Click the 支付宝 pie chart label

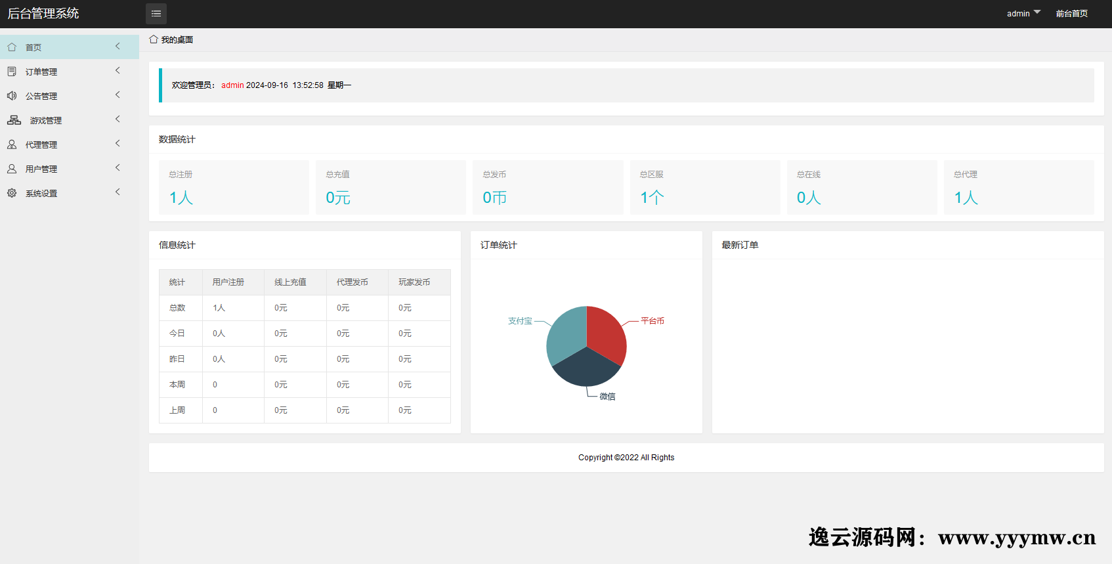pyautogui.click(x=520, y=321)
